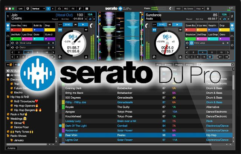
Task: Play deck 2 track Sundance
Action: 177,24
